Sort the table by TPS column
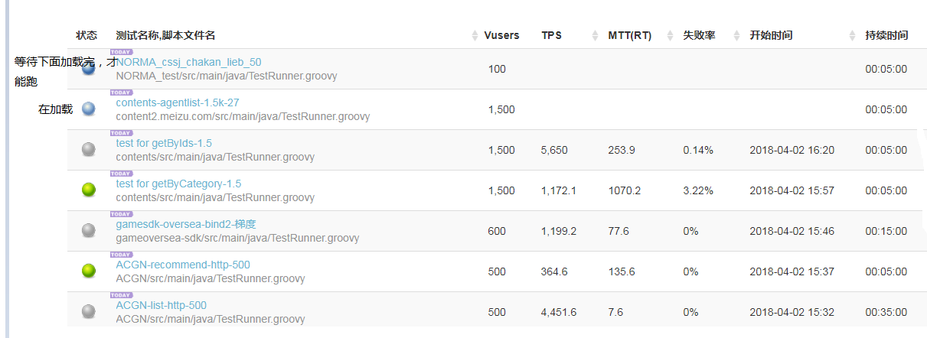The width and height of the screenshot is (927, 338). (x=551, y=35)
